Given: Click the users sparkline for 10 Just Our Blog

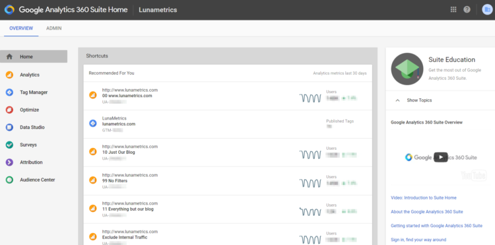Looking at the screenshot, I should click(310, 155).
